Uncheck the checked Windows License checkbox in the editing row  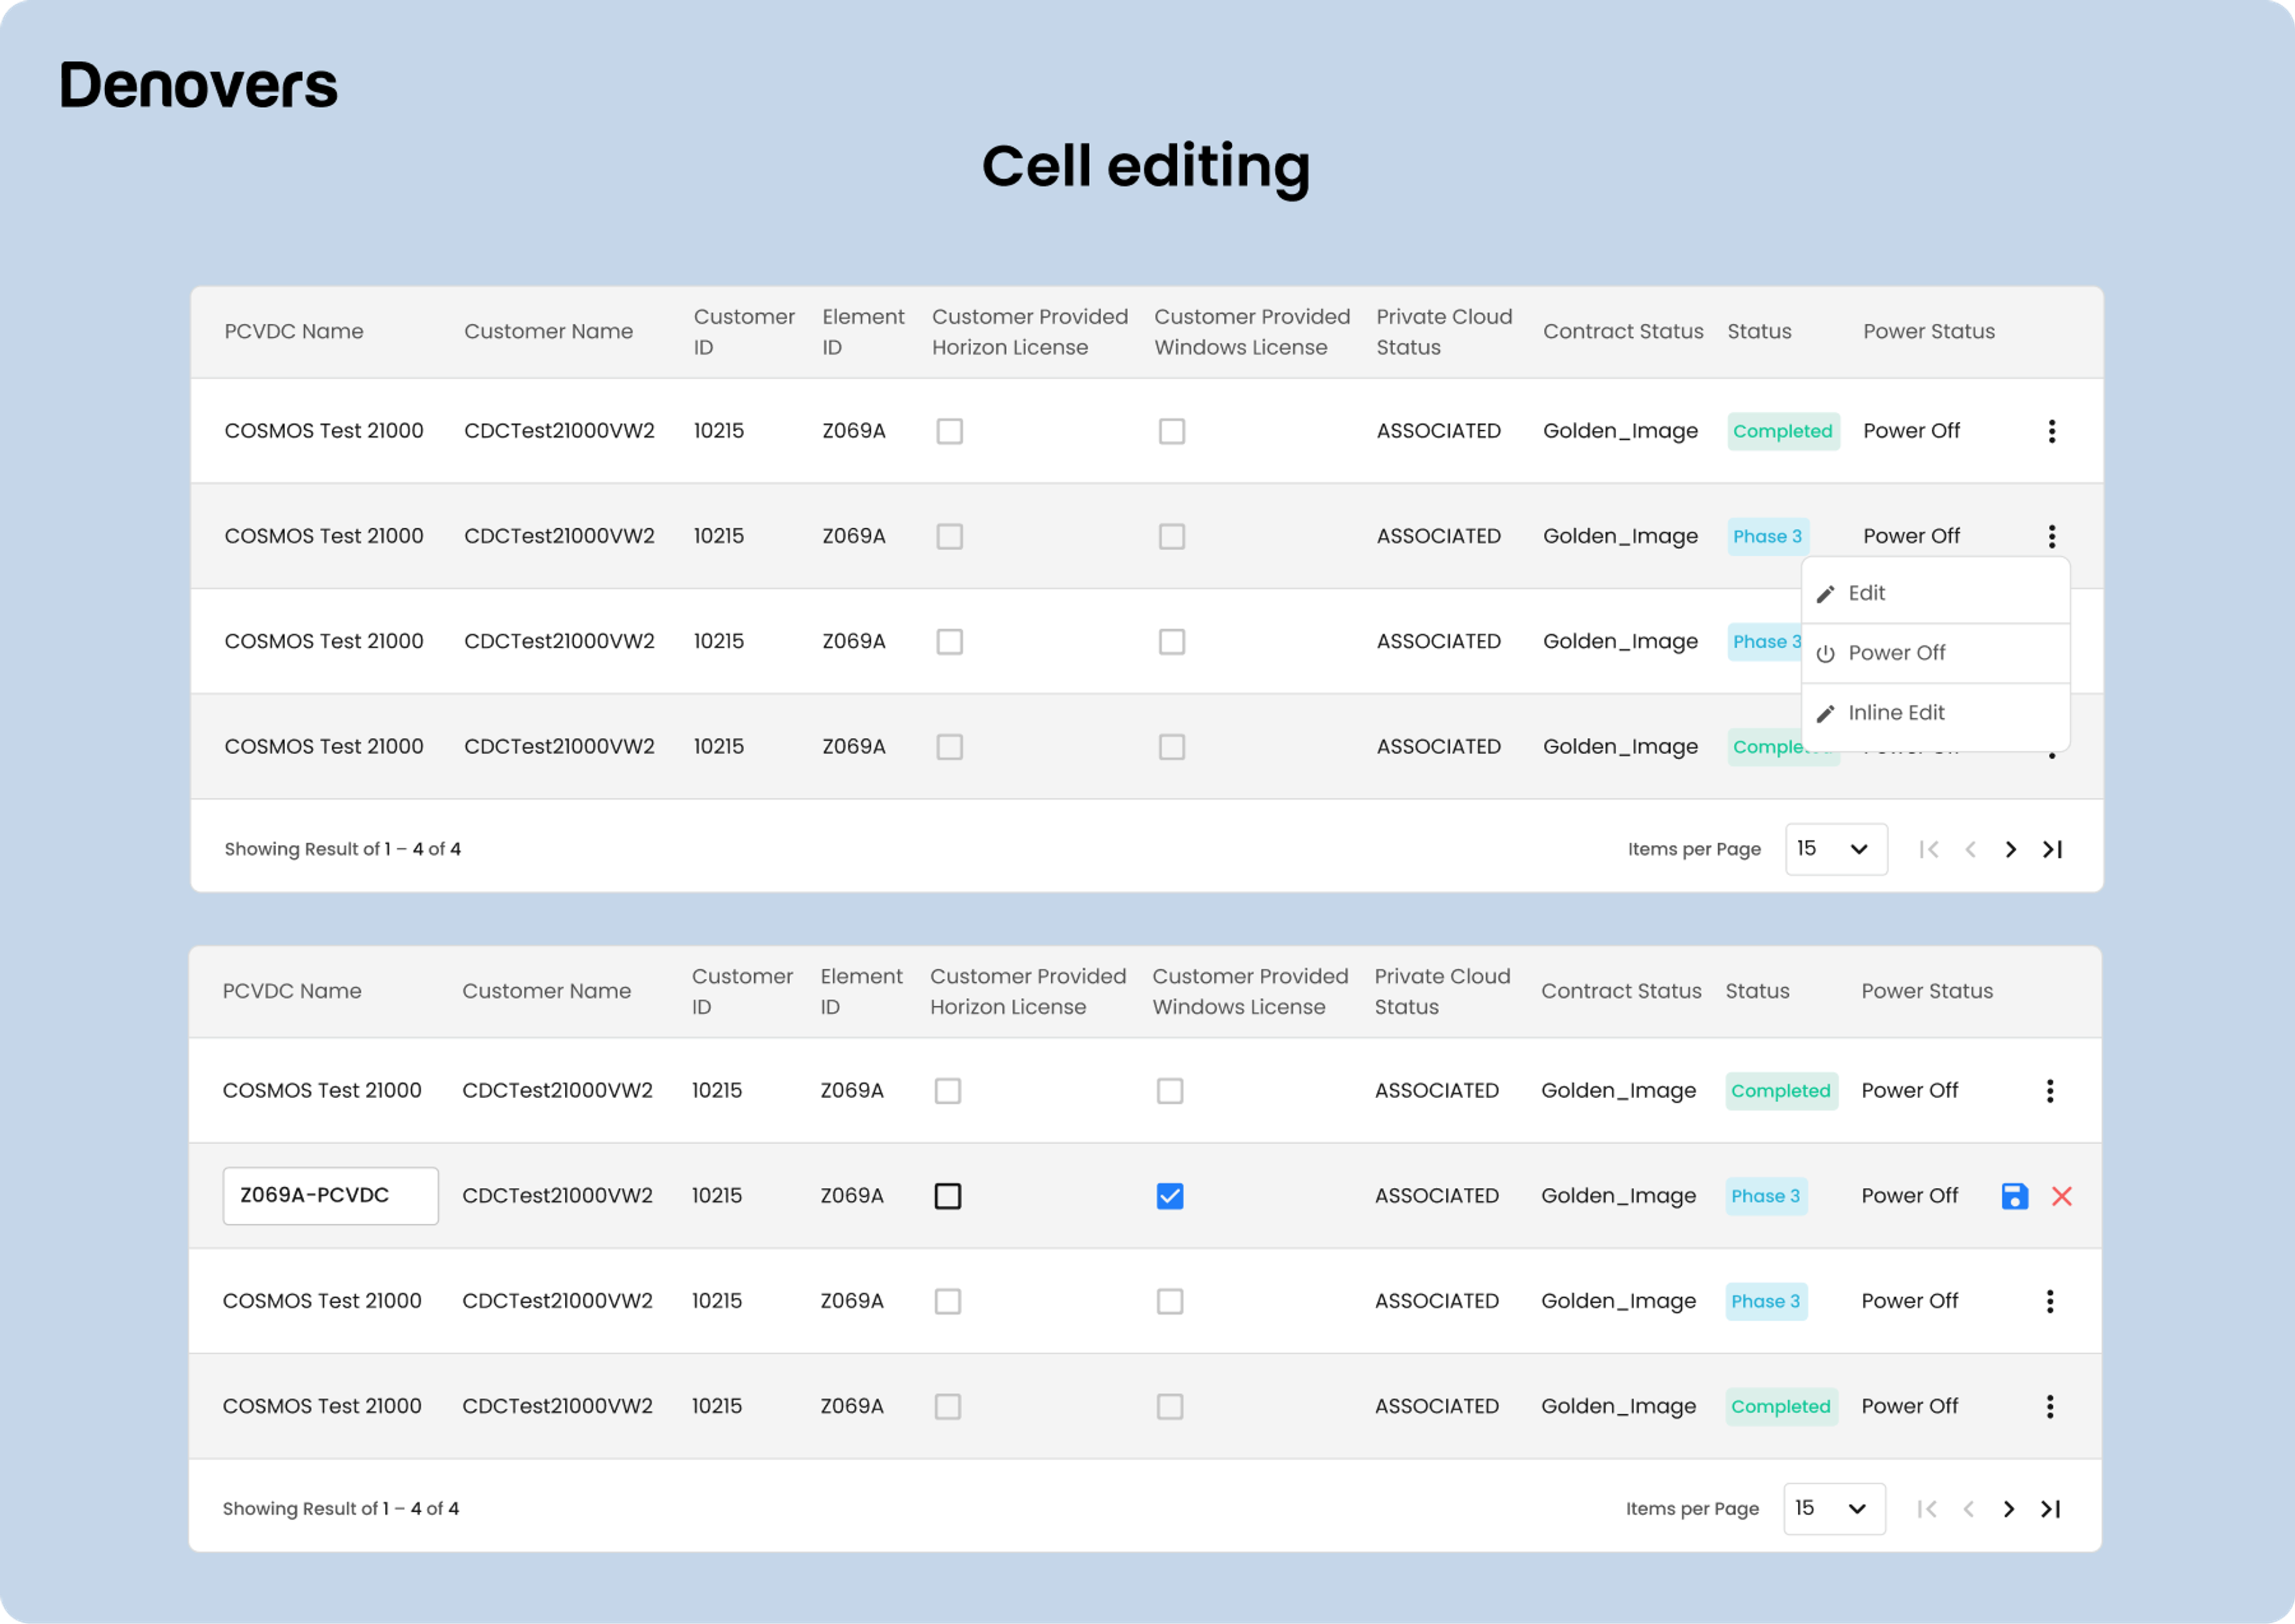(1169, 1196)
